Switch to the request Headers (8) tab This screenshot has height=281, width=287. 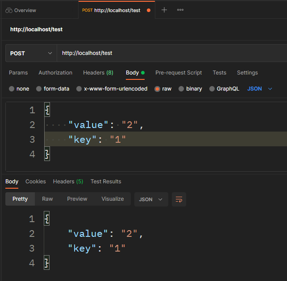98,73
